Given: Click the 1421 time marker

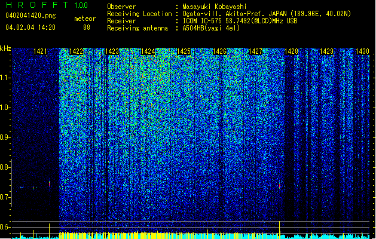Looking at the screenshot, I should pos(40,51).
